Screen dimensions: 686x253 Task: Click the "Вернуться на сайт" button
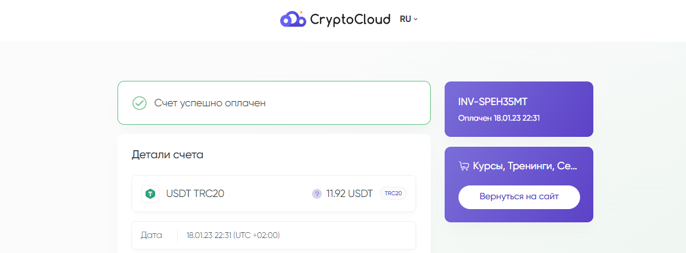[519, 197]
